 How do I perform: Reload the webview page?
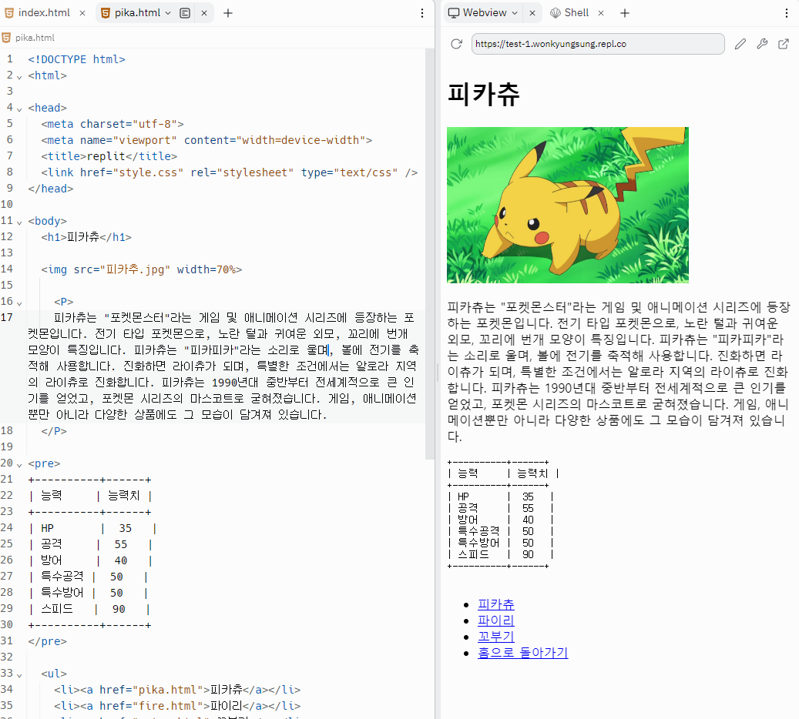coord(457,44)
